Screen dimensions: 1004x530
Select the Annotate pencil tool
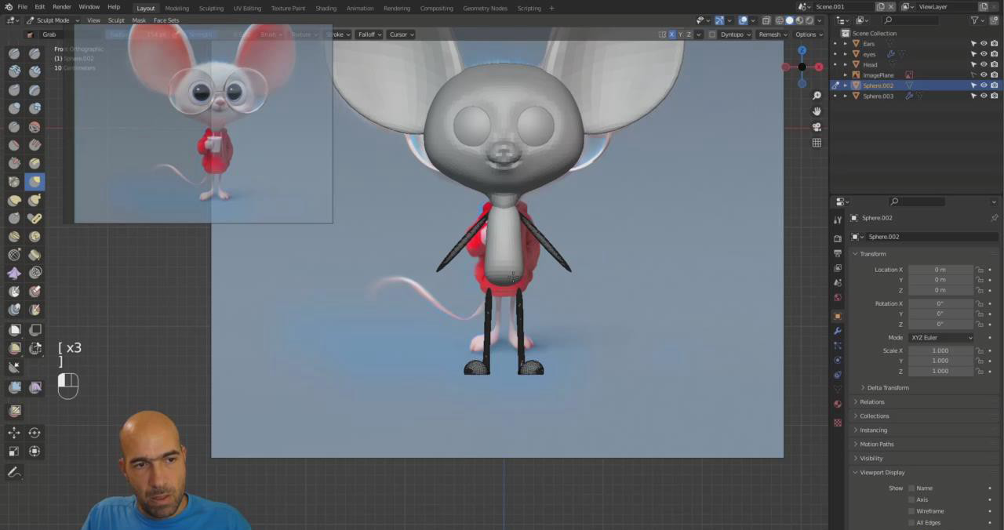coord(14,472)
